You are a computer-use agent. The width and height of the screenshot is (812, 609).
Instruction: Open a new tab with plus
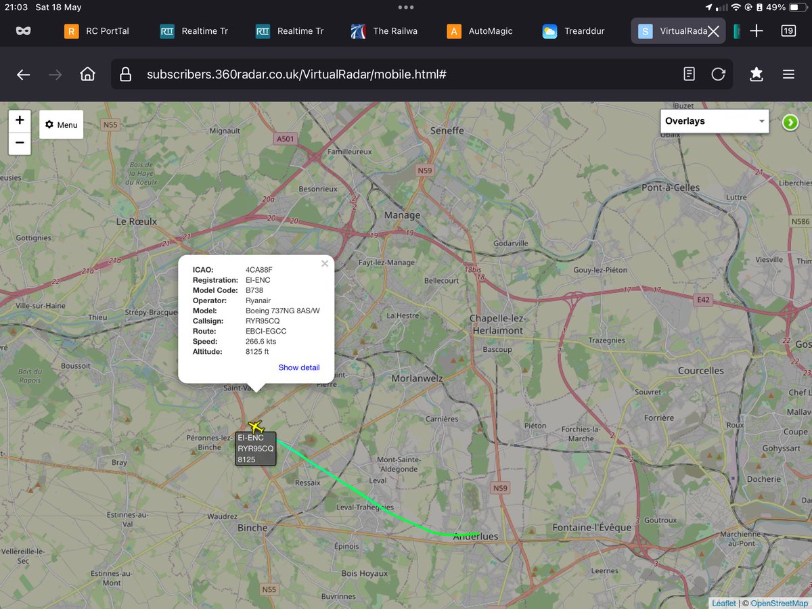click(x=757, y=31)
